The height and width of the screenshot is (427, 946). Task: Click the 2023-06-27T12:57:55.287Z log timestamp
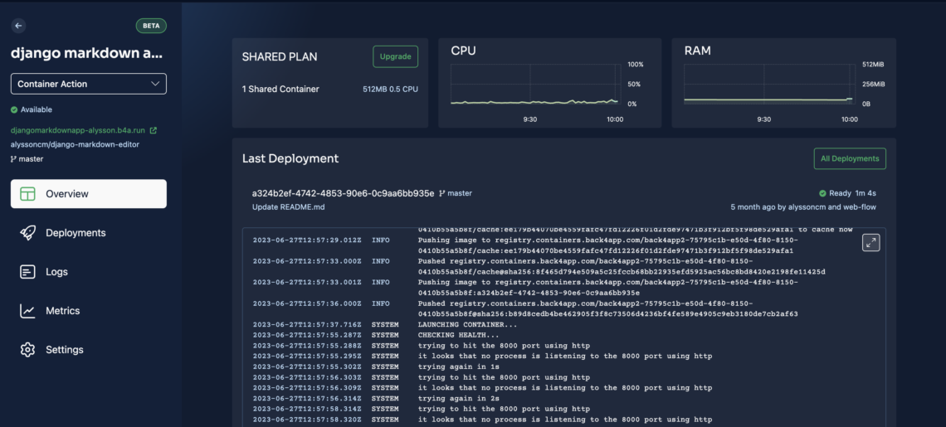click(306, 335)
